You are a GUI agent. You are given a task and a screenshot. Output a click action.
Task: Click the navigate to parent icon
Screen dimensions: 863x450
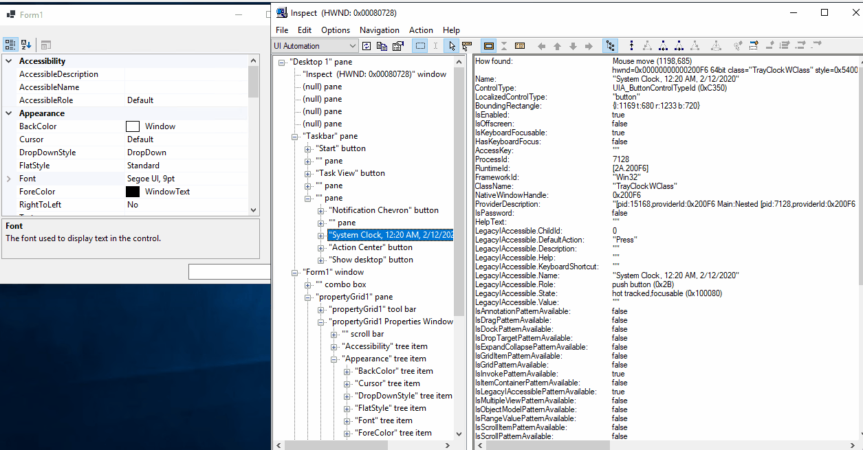coord(557,46)
